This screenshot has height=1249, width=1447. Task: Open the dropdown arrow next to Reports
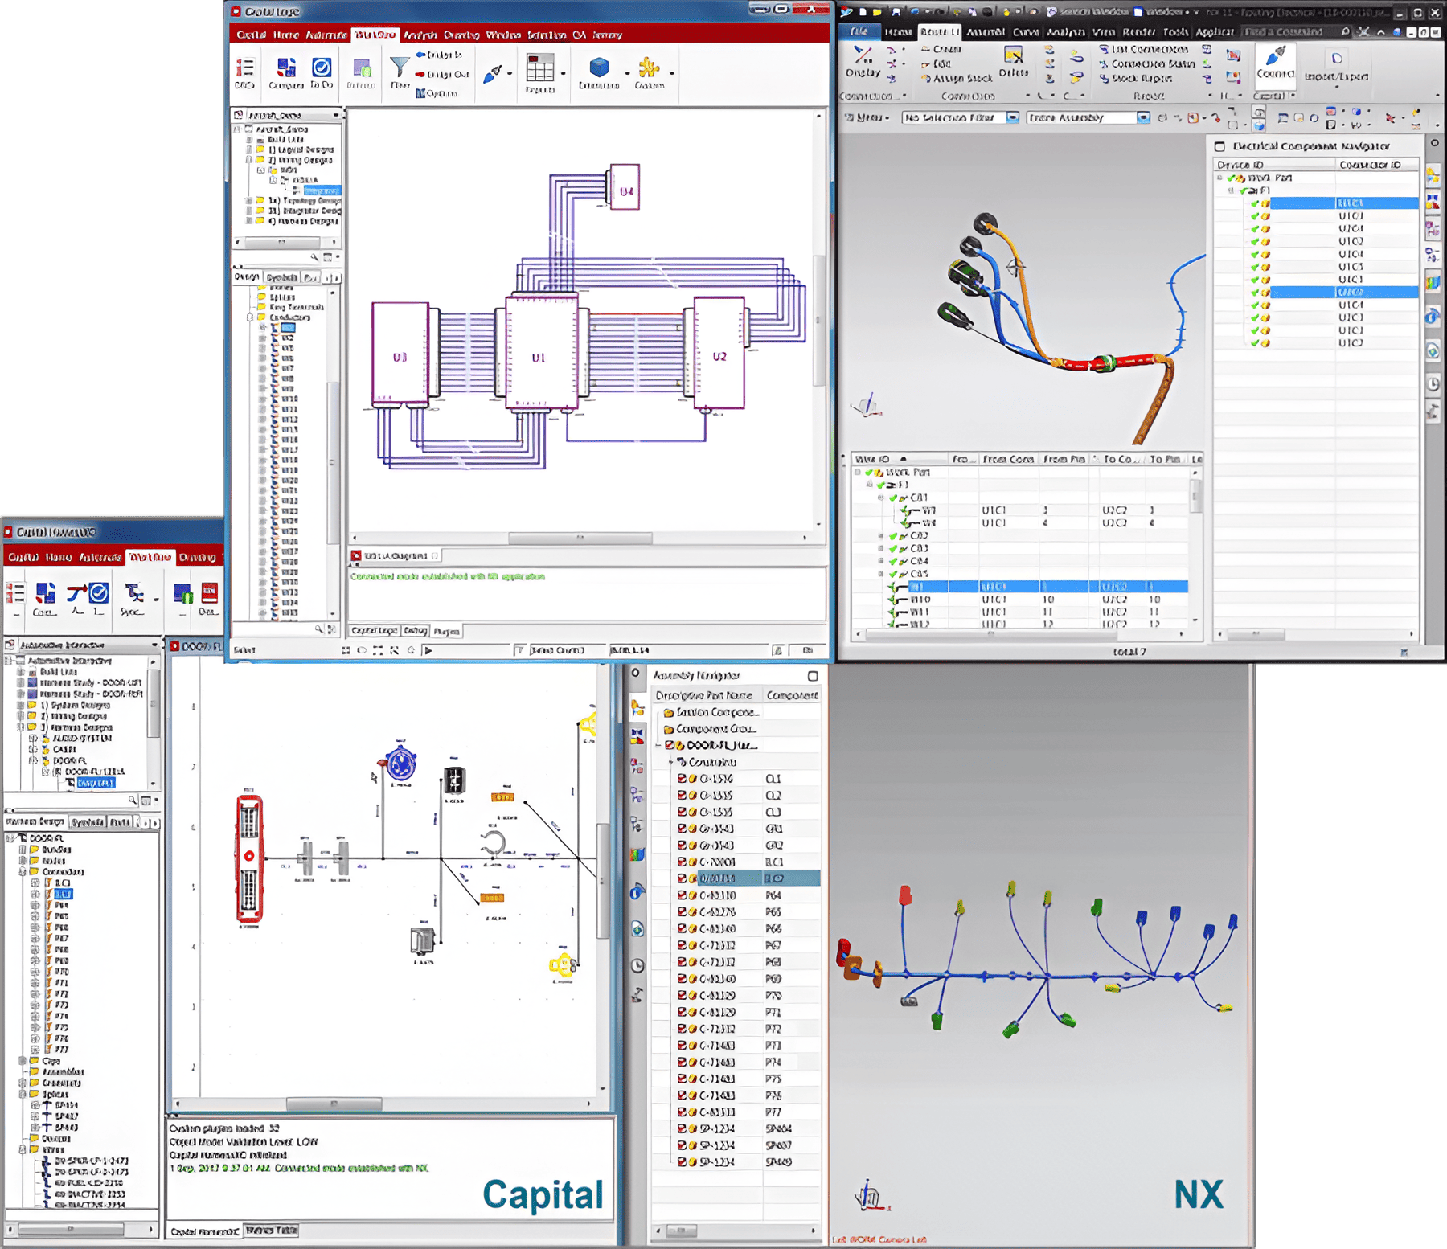point(563,73)
